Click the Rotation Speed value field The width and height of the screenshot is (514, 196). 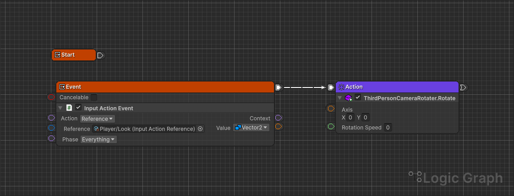coord(388,128)
